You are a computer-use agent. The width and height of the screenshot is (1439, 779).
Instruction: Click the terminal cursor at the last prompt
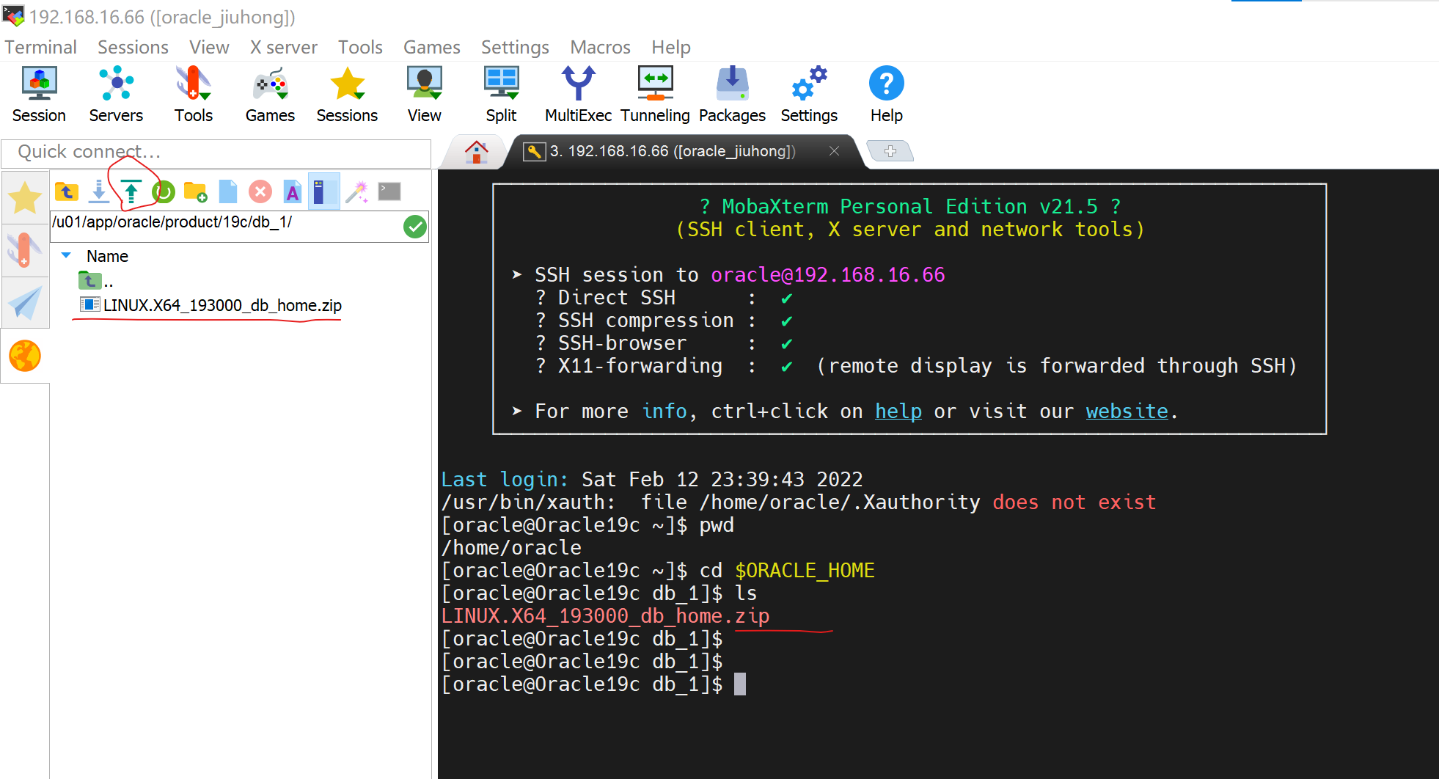tap(740, 684)
